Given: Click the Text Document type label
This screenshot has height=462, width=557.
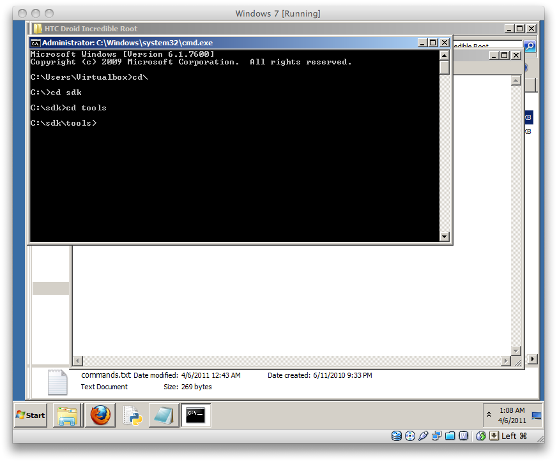Looking at the screenshot, I should [x=104, y=387].
